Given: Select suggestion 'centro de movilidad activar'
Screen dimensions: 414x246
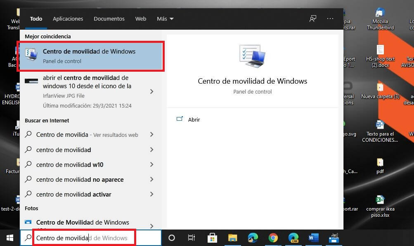Looking at the screenshot, I should click(x=73, y=194).
